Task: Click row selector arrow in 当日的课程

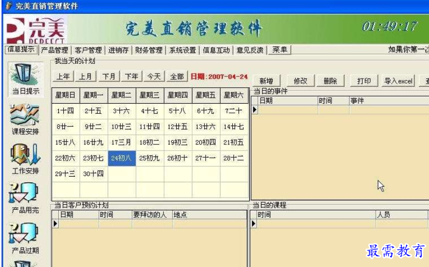Action: (x=253, y=224)
